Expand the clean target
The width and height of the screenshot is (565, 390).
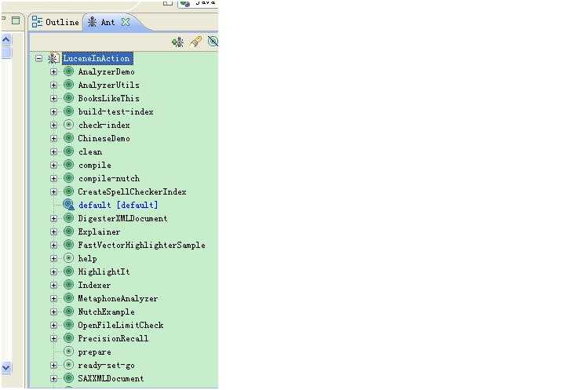point(53,151)
